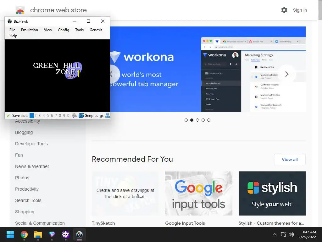Open the purple spiky monster app in taskbar

click(x=66, y=234)
